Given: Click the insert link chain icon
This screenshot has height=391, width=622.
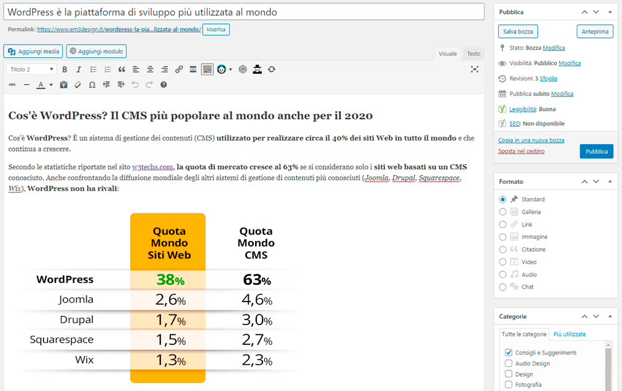Looking at the screenshot, I should point(179,70).
